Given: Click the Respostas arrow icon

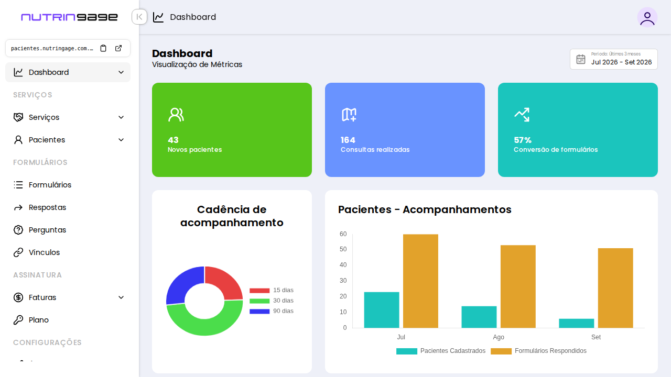Looking at the screenshot, I should (x=18, y=207).
